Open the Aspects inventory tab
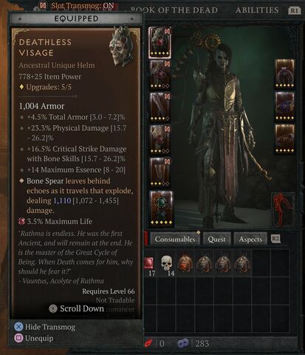Image resolution: width=305 pixels, height=355 pixels. tap(250, 239)
